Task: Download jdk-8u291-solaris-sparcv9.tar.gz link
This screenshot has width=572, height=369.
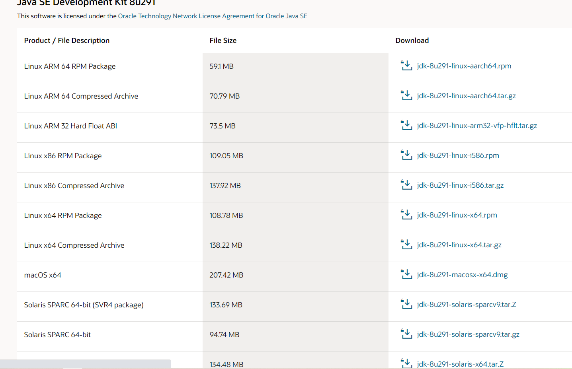Action: [468, 334]
